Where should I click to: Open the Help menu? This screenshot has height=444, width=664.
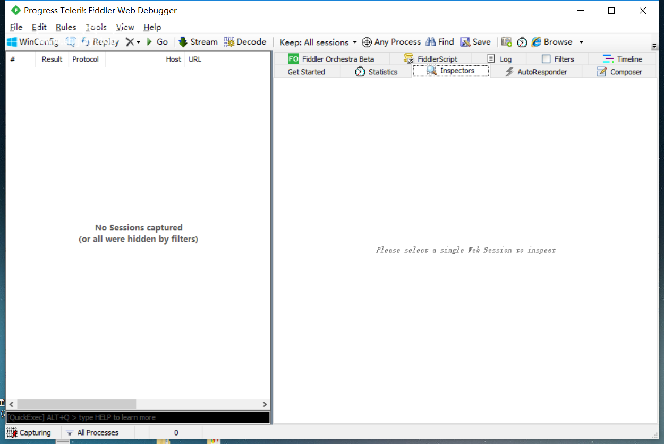152,27
